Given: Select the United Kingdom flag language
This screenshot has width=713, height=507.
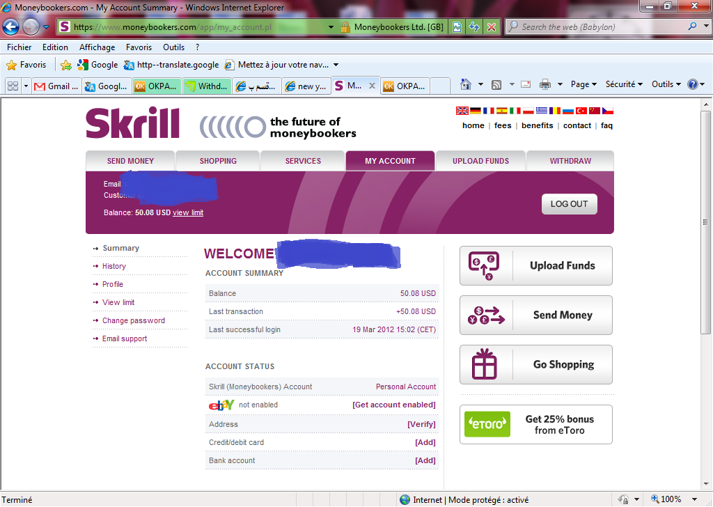Looking at the screenshot, I should [x=462, y=111].
